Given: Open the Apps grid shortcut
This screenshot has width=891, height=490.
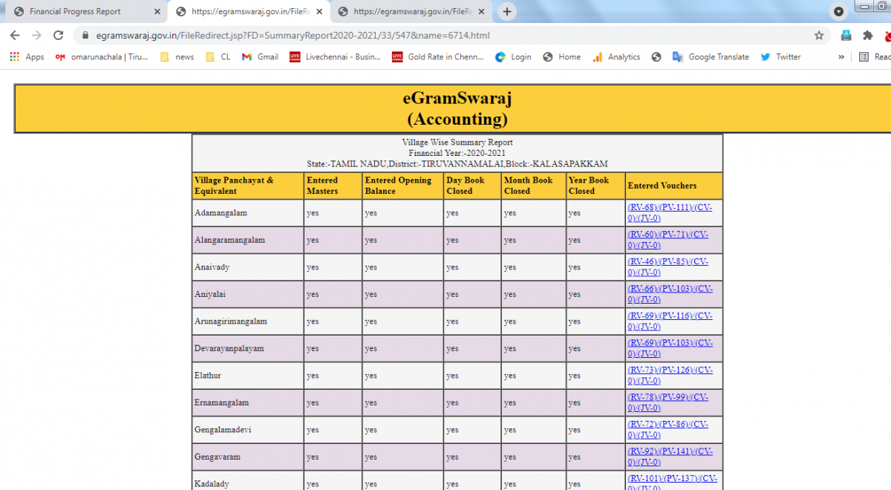Looking at the screenshot, I should pyautogui.click(x=27, y=57).
